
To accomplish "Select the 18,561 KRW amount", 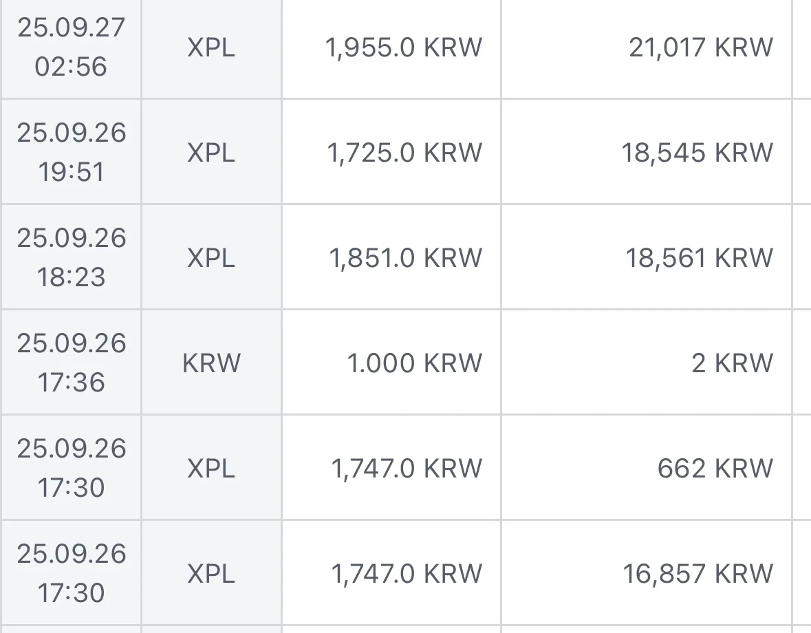I will (699, 257).
